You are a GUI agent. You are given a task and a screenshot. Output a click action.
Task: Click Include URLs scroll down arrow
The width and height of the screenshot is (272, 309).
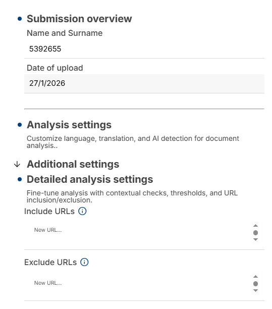[x=255, y=240]
